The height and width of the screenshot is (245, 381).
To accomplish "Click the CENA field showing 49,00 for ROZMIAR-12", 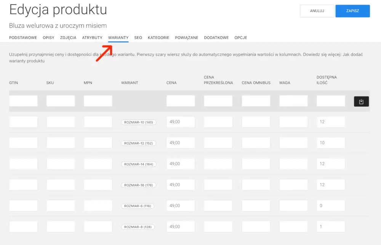I will point(181,143).
